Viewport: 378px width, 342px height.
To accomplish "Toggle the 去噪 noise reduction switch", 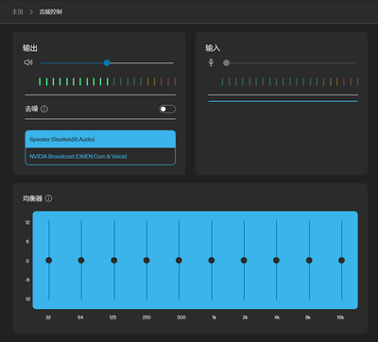I will click(167, 109).
